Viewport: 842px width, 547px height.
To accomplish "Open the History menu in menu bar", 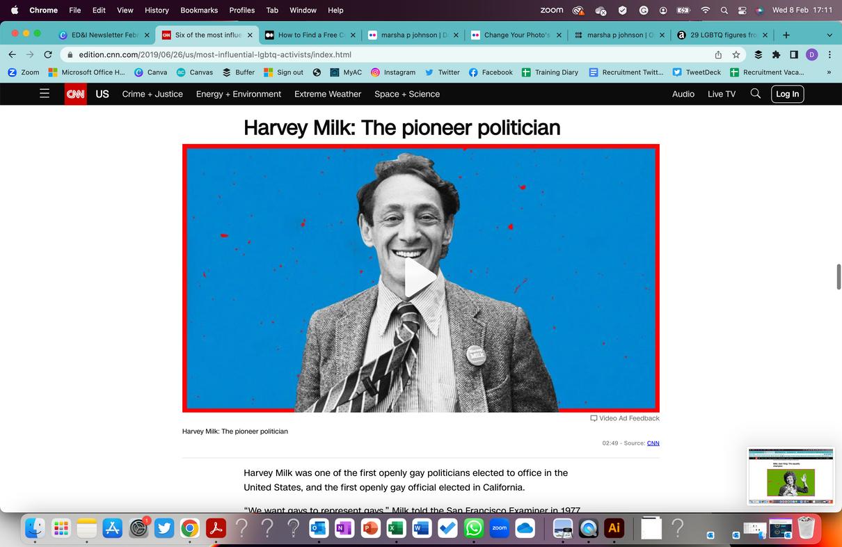I will (157, 10).
